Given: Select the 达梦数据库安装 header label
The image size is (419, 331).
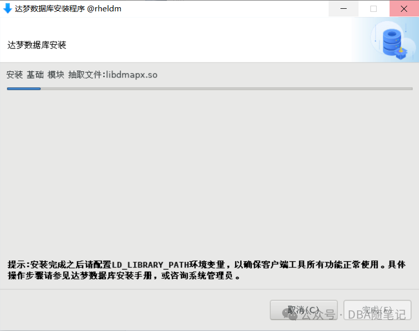Looking at the screenshot, I should 37,45.
